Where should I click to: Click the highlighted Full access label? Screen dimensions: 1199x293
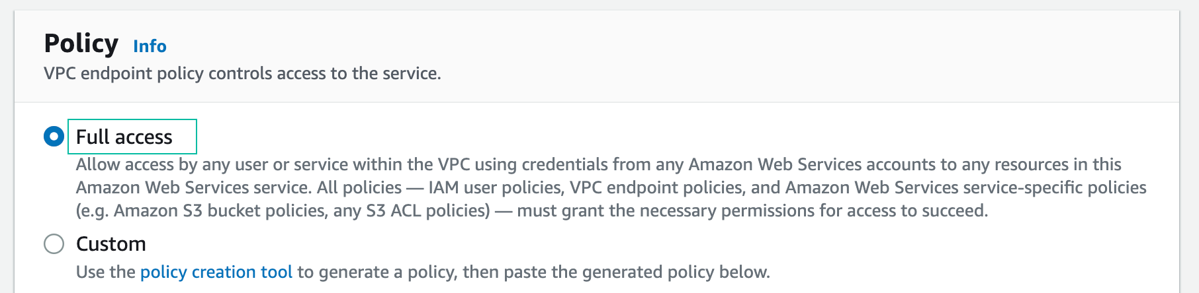(x=124, y=137)
